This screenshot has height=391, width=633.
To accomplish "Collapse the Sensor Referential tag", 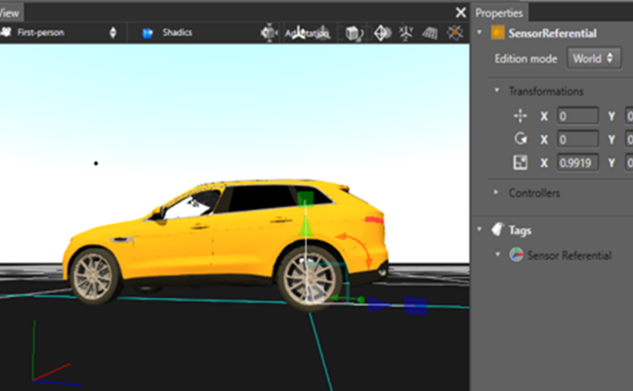I will (x=498, y=255).
